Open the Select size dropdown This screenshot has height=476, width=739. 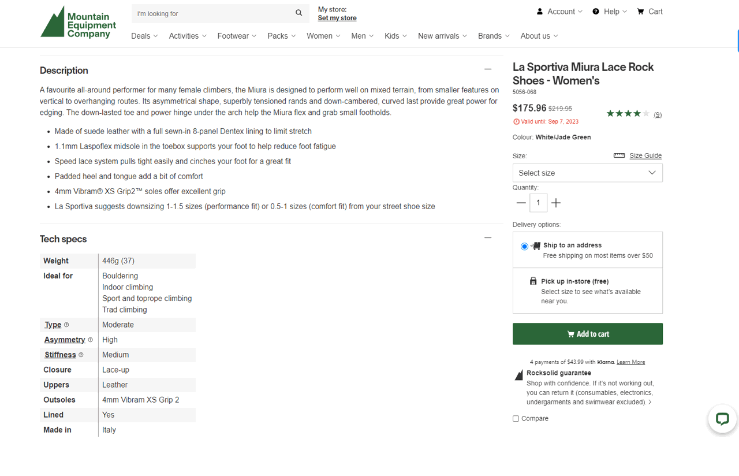[x=587, y=173]
